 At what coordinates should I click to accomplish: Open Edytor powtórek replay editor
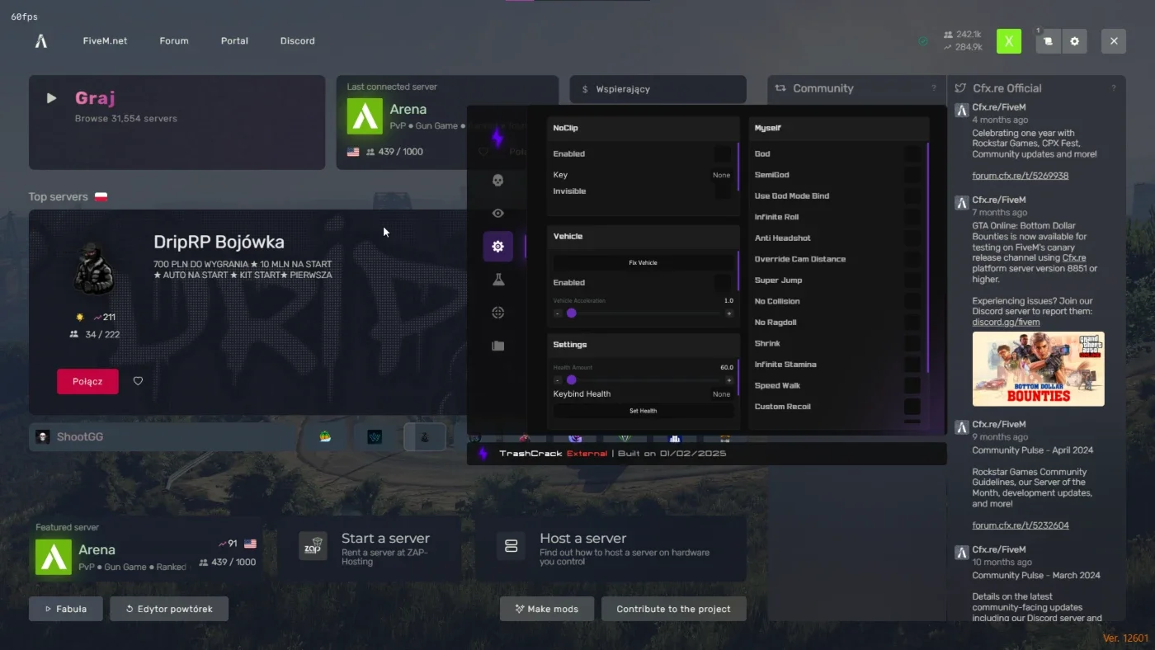pos(169,609)
